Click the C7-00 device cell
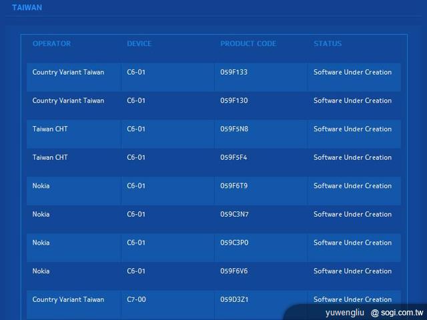The width and height of the screenshot is (427, 320). point(136,300)
